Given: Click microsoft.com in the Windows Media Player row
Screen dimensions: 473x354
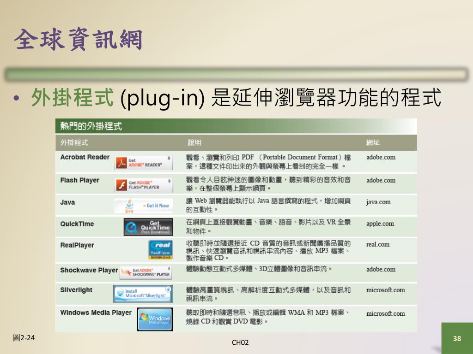Looking at the screenshot, I should coord(386,313).
